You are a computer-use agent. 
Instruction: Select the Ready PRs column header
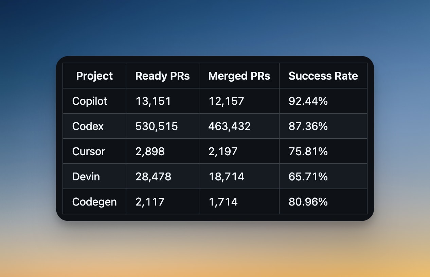162,76
